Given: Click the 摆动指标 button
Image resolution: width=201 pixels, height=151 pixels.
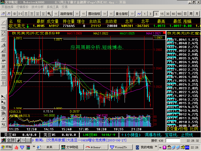Looking at the screenshot, I should click(94, 14).
